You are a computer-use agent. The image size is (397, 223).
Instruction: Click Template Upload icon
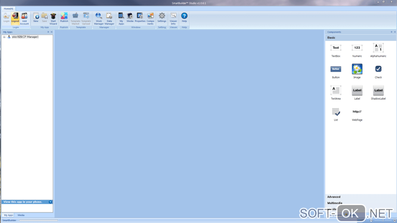tap(86, 19)
